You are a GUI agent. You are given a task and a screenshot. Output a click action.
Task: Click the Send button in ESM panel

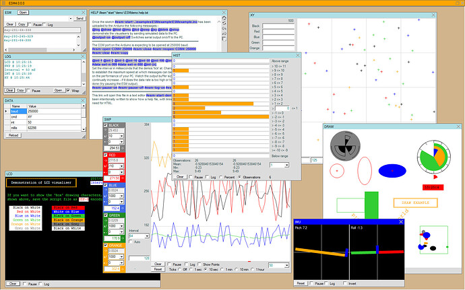[80, 18]
